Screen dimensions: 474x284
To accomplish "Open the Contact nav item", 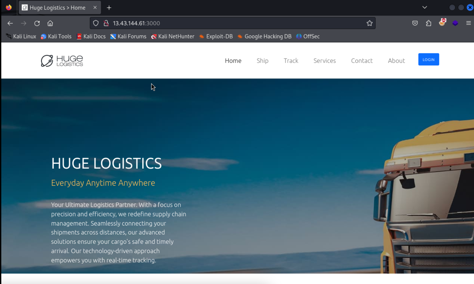I will point(362,60).
